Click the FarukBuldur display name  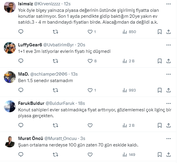coord(31,103)
